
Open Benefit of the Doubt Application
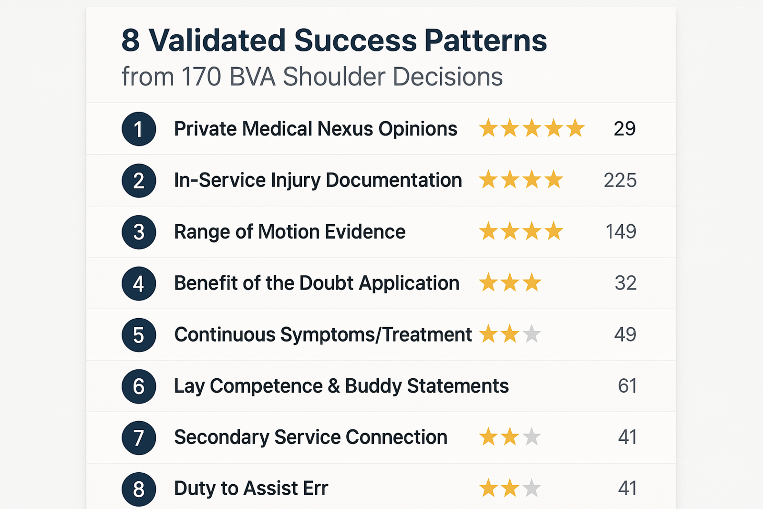tap(317, 283)
